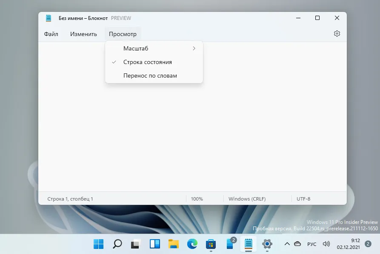380x254 pixels.
Task: Close the Просмотр menu by clicking it
Action: tap(123, 34)
